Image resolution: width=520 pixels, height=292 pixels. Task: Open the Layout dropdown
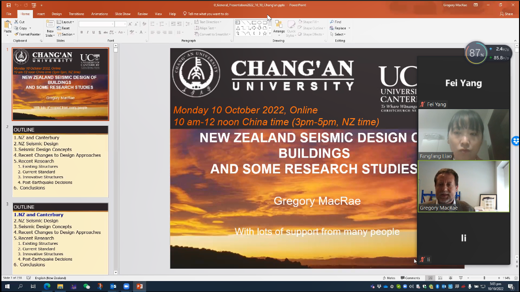click(65, 22)
